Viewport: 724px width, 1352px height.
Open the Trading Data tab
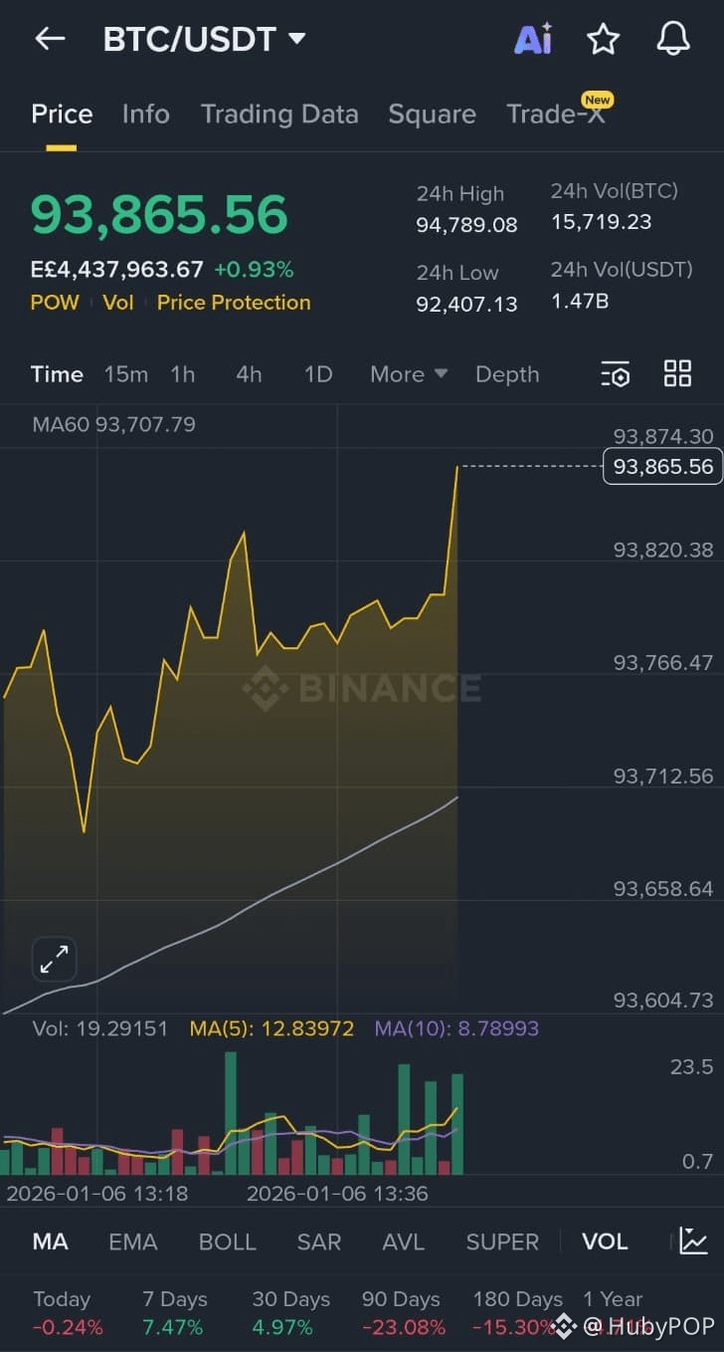pos(278,114)
